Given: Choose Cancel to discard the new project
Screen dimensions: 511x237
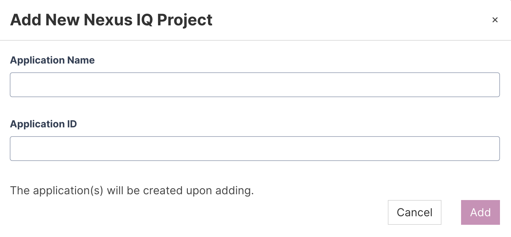Looking at the screenshot, I should pos(414,212).
